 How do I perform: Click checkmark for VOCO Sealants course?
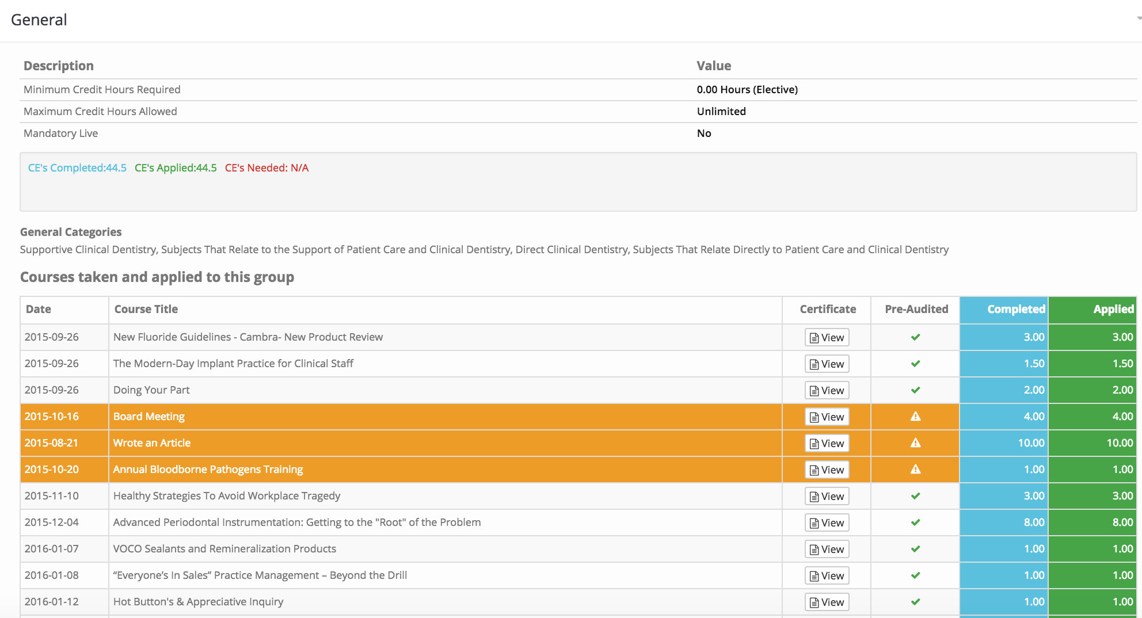pos(915,549)
